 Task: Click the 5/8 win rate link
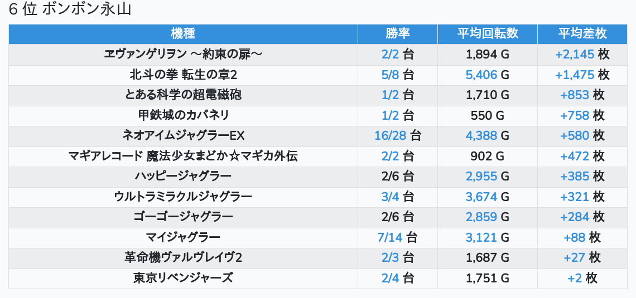391,75
